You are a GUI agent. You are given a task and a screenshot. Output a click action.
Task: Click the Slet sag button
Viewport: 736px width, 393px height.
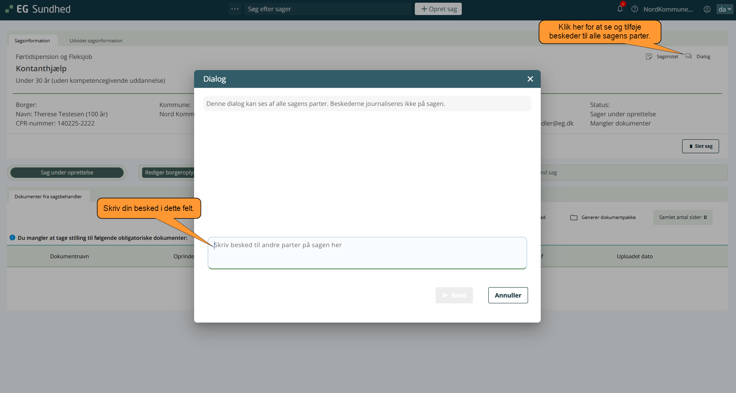tap(700, 146)
